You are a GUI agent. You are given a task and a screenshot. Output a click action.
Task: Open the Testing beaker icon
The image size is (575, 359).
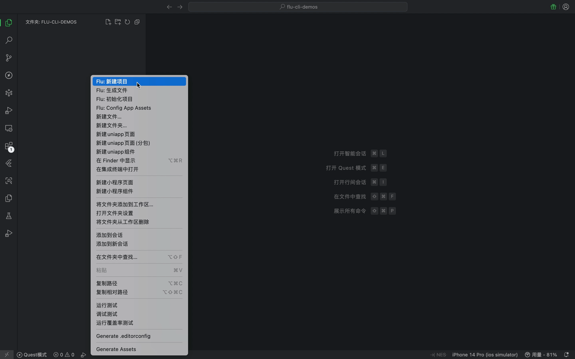[9, 216]
